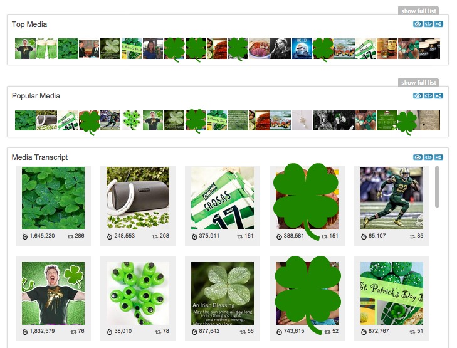Open two men in suits thumbnail in Top Media
The height and width of the screenshot is (348, 457).
[x=89, y=49]
